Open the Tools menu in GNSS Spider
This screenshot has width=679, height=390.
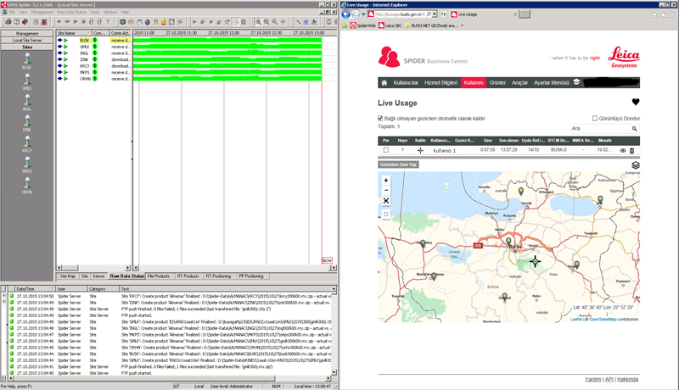tap(95, 12)
